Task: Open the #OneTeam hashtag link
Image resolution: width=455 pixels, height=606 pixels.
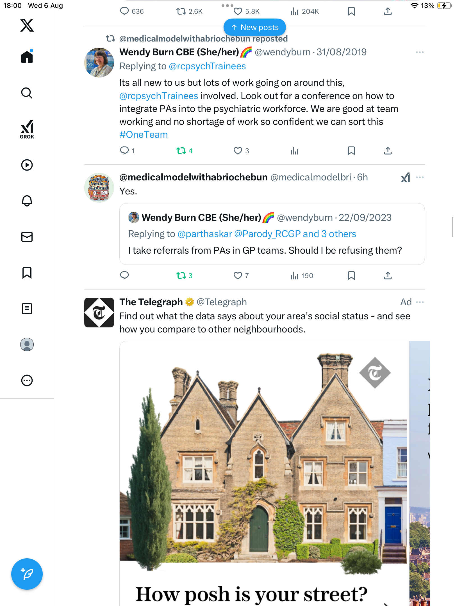Action: (x=144, y=135)
